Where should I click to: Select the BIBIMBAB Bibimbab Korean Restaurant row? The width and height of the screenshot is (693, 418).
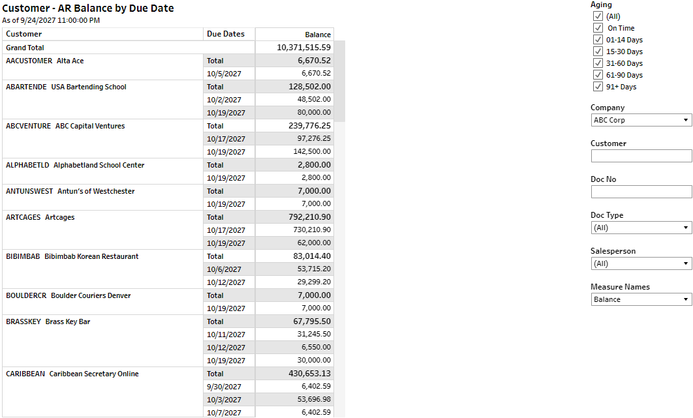[72, 256]
